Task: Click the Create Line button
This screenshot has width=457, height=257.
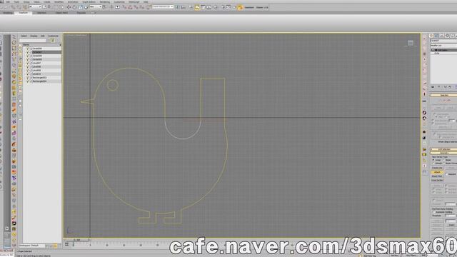Action: 437,168
